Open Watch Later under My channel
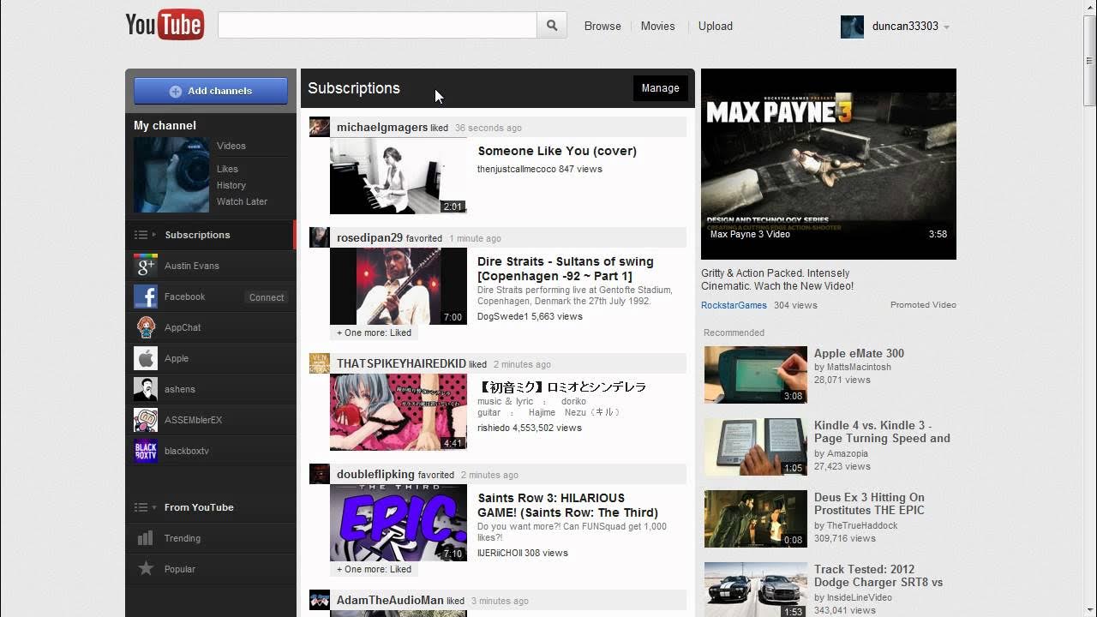The width and height of the screenshot is (1097, 617). [x=242, y=201]
